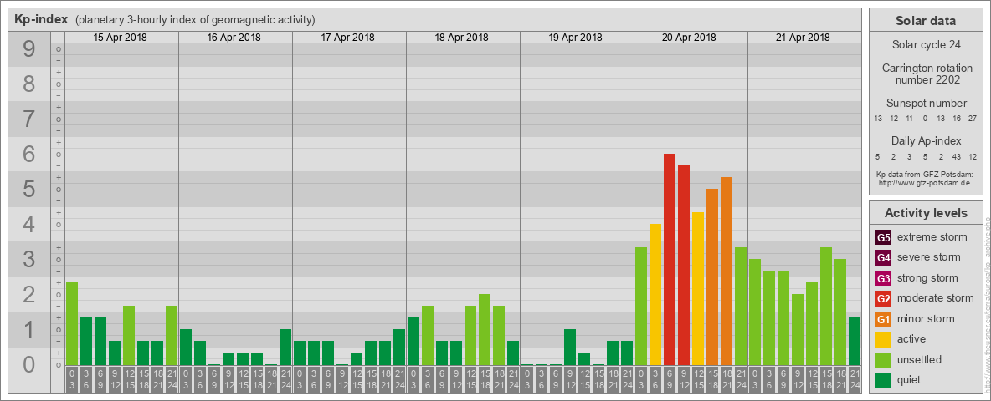Image resolution: width=991 pixels, height=401 pixels.
Task: Click the shorter red bar for 20 Apr 9-12h
Action: click(x=683, y=266)
